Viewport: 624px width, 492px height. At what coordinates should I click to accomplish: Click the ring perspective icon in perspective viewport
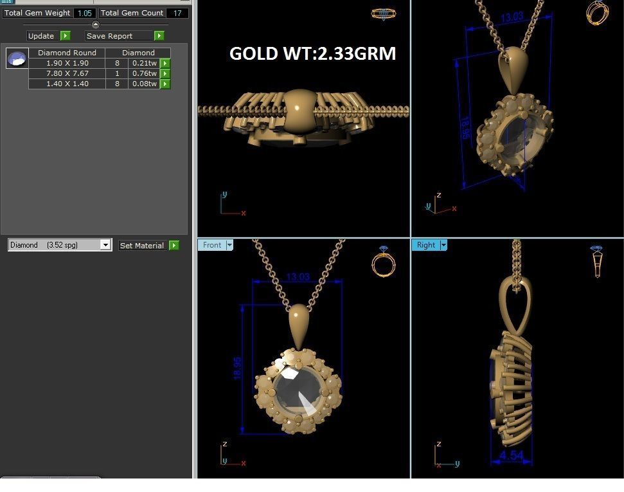(597, 13)
